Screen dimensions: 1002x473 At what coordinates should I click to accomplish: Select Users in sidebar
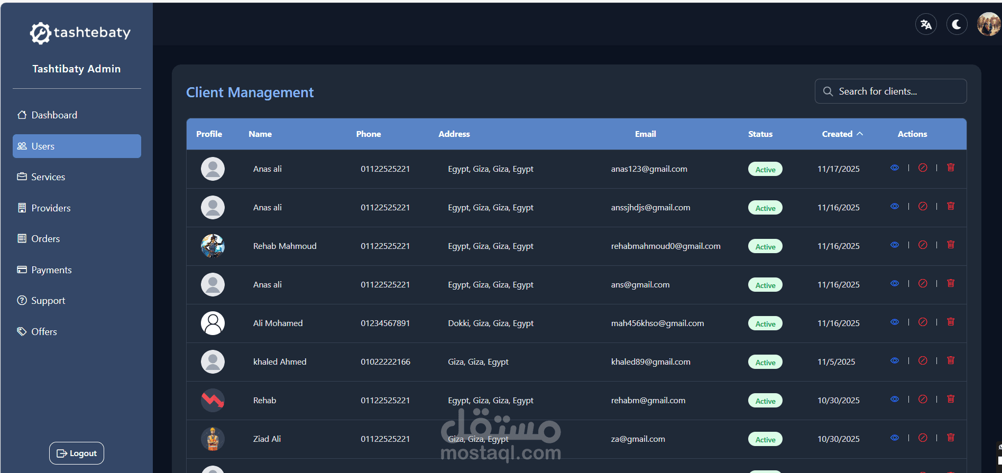(x=77, y=146)
